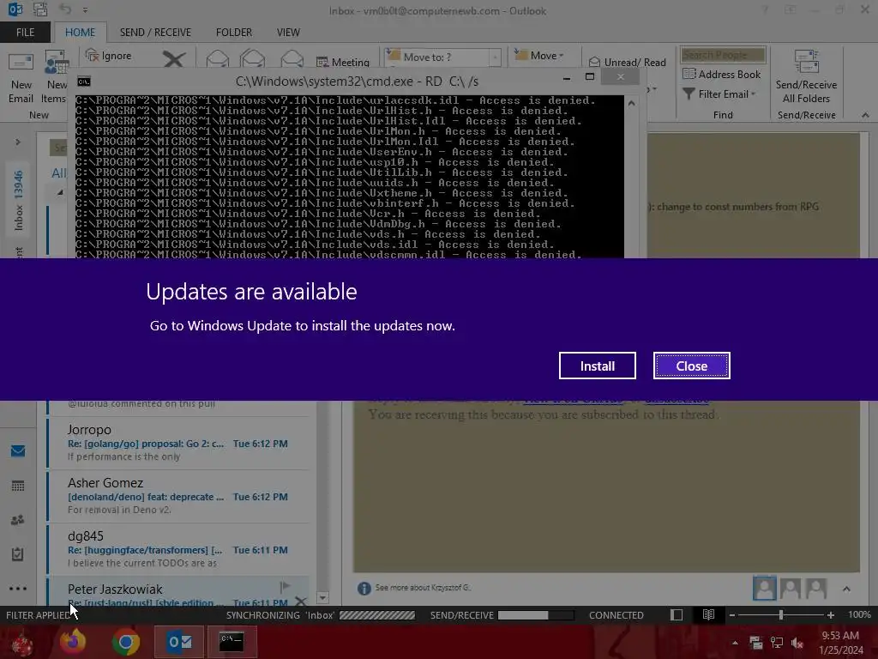
Task: Flag the Peter Jaszkowiak message
Action: pyautogui.click(x=285, y=586)
